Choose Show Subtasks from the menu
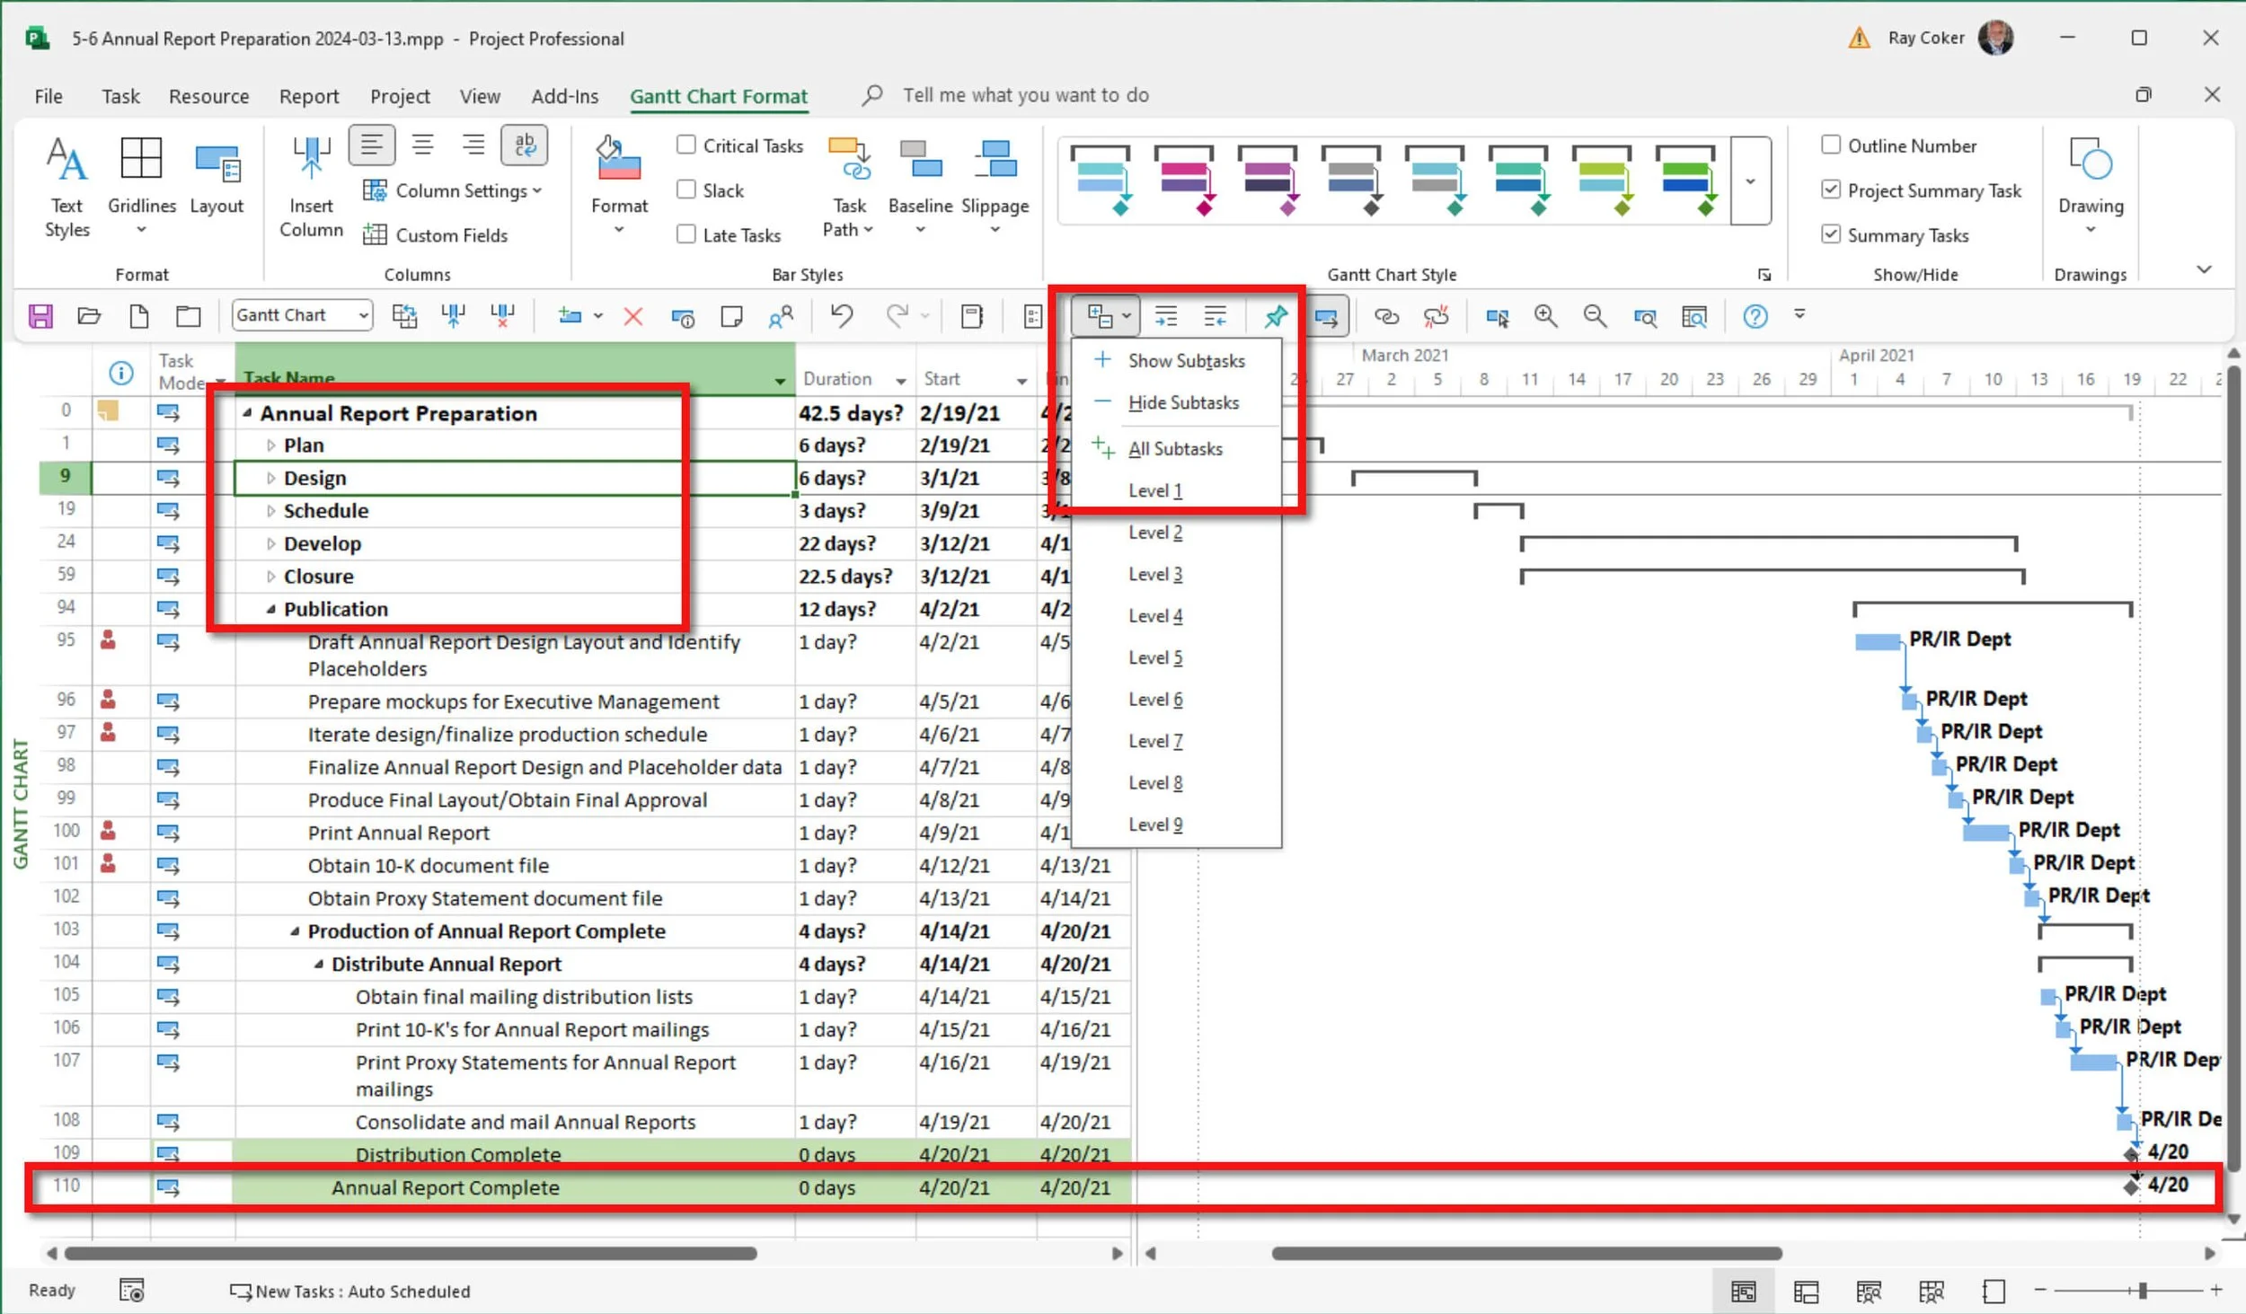The image size is (2246, 1314). pos(1177,361)
